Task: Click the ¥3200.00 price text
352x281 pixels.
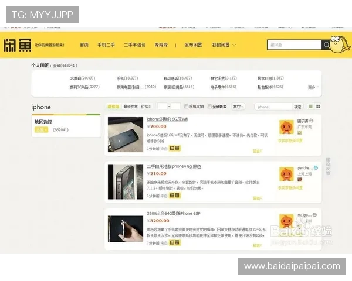Action: (158, 221)
